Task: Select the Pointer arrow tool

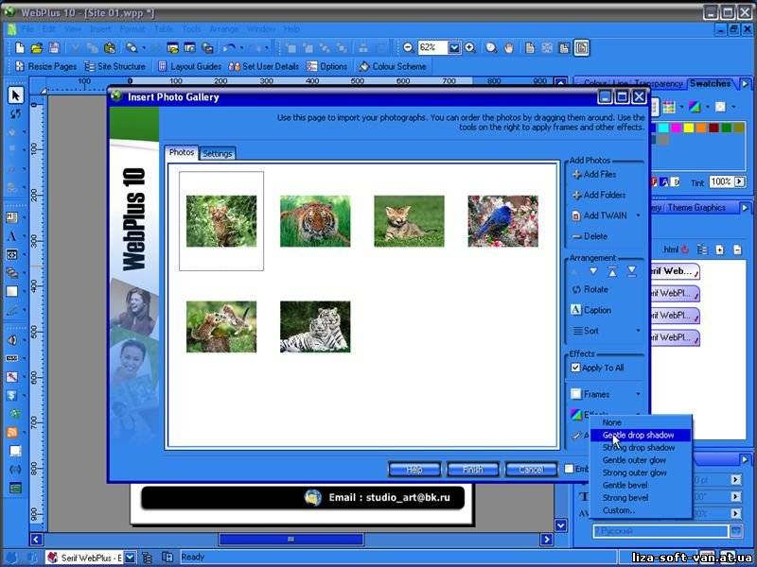Action: tap(15, 95)
